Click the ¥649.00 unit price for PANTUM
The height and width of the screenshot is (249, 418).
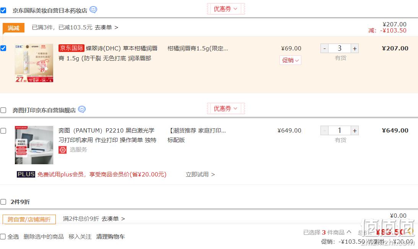click(289, 131)
